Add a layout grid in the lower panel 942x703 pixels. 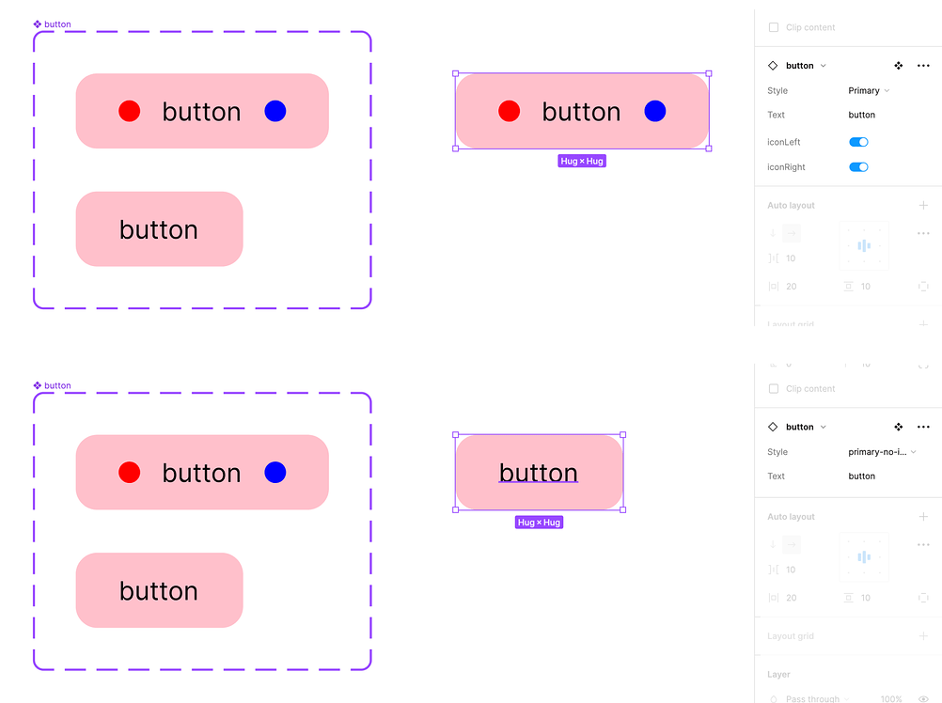click(x=923, y=636)
